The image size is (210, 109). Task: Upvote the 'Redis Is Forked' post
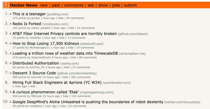[x=11, y=24]
